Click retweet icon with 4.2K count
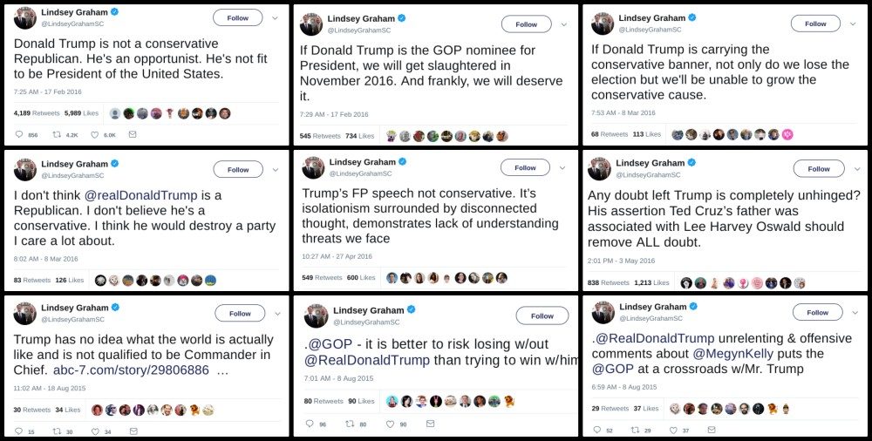The width and height of the screenshot is (872, 441). click(57, 135)
